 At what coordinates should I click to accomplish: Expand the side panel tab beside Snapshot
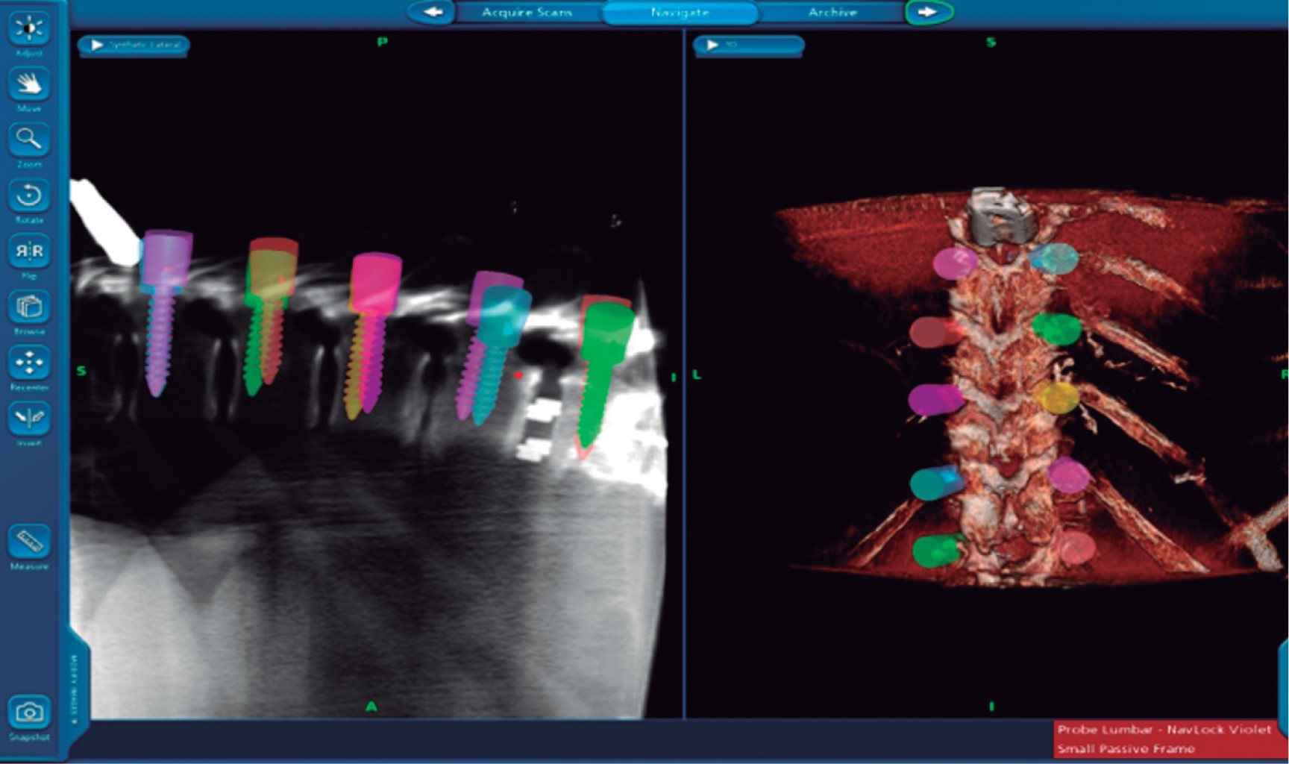(77, 683)
